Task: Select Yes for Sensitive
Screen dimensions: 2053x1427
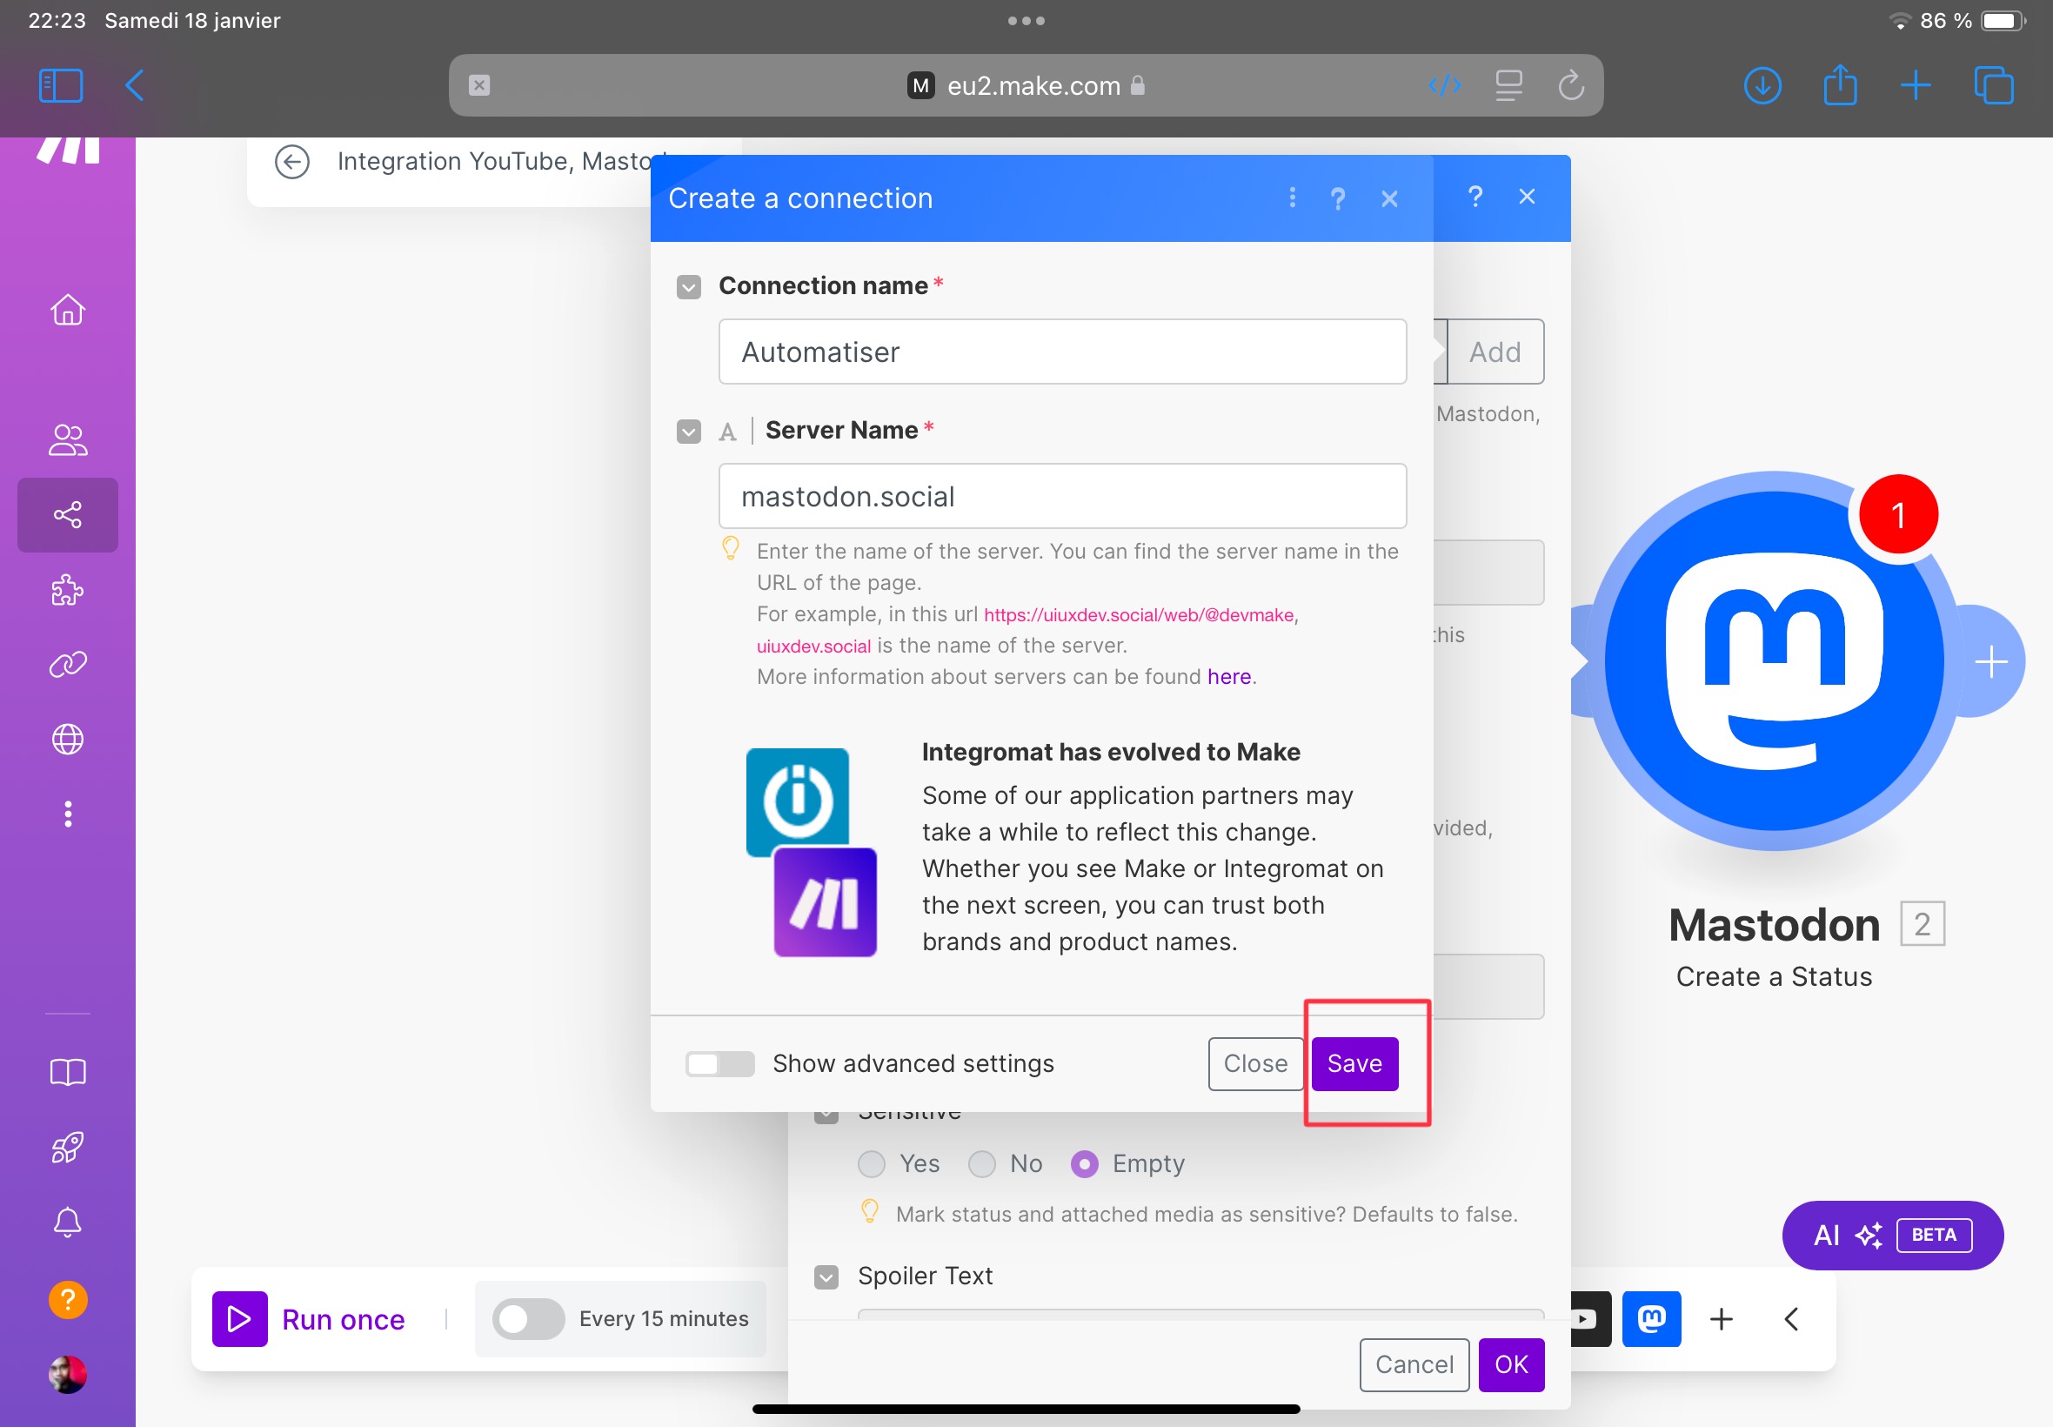Action: point(871,1163)
